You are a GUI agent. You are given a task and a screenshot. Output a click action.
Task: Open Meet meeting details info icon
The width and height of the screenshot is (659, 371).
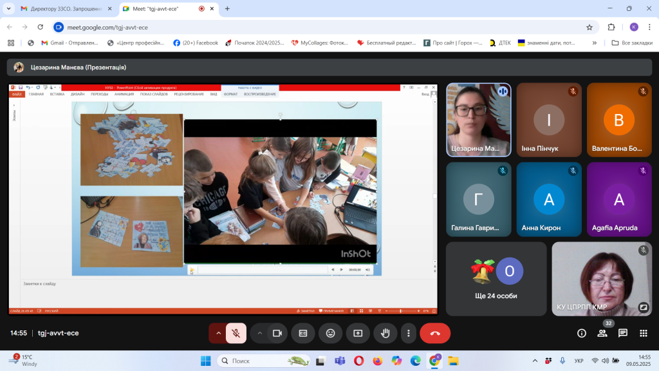tap(582, 333)
